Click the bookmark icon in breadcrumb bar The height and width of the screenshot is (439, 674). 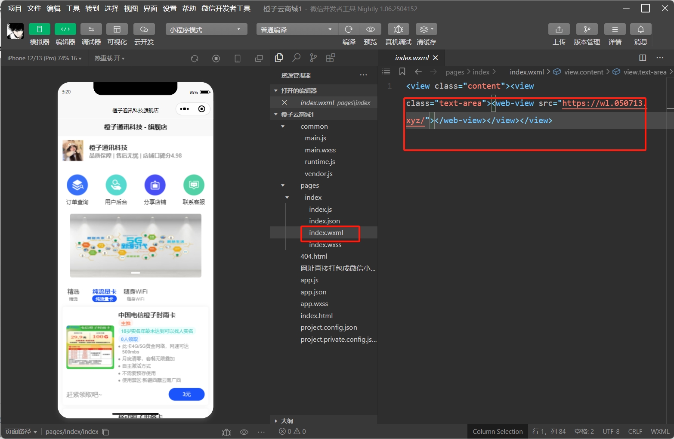[x=402, y=71]
